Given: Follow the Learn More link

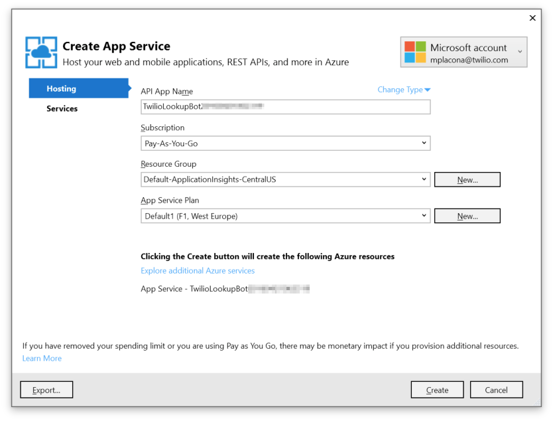Looking at the screenshot, I should (42, 358).
